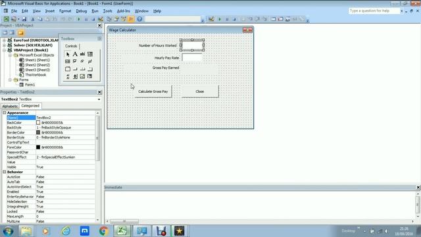Viewport: 421px width, 237px height.
Task: Open the TextBox2 object dropdown in Properties
Action: click(99, 99)
